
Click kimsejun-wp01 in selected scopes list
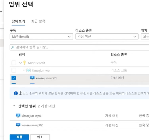click(32, 116)
